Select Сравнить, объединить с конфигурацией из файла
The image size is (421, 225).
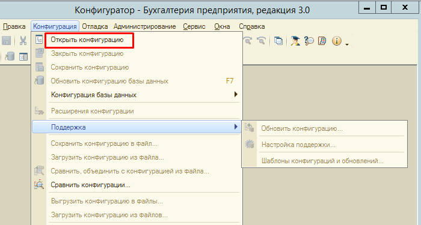pos(137,171)
